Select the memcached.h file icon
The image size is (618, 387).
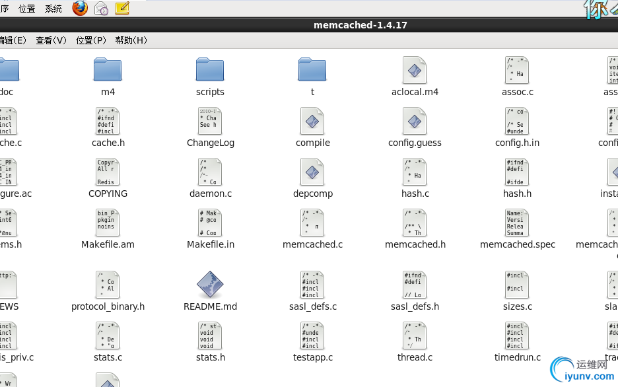click(415, 223)
